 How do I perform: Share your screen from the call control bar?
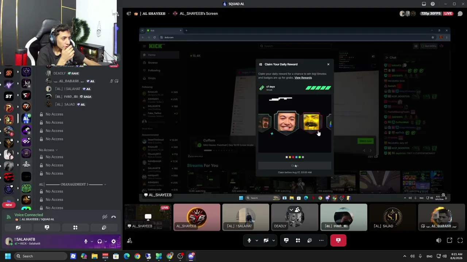(x=286, y=240)
